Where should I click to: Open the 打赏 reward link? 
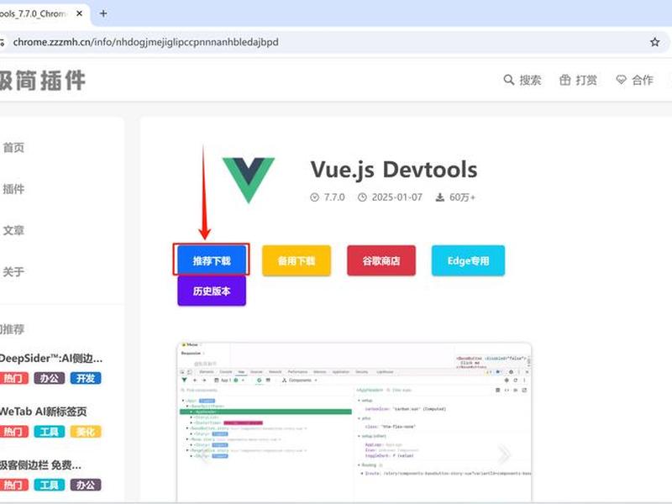coord(578,80)
